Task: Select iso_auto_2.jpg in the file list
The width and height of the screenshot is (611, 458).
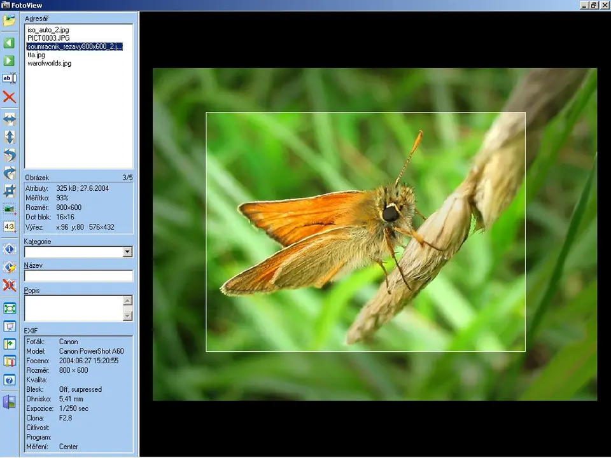Action: pos(48,30)
